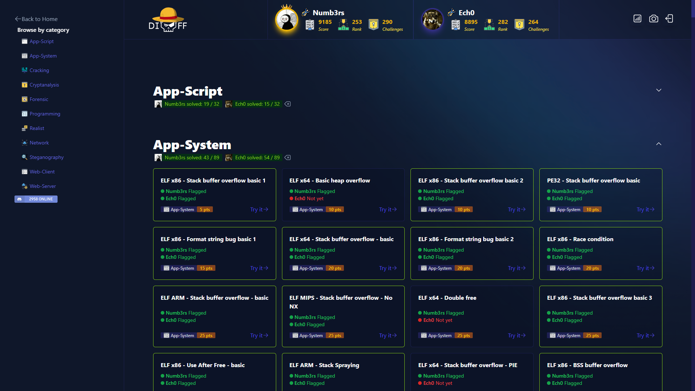Click Back to Home navigation button
Image resolution: width=695 pixels, height=391 pixels.
pyautogui.click(x=36, y=19)
